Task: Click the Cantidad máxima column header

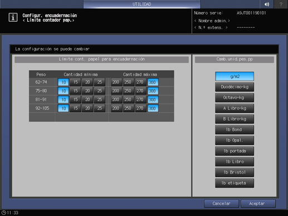Action: (140, 75)
